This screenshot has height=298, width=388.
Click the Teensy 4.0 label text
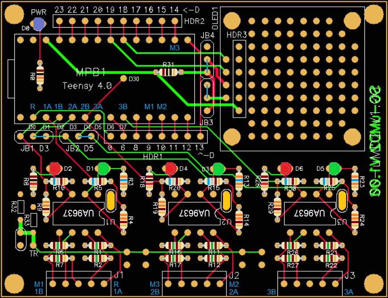click(x=87, y=86)
